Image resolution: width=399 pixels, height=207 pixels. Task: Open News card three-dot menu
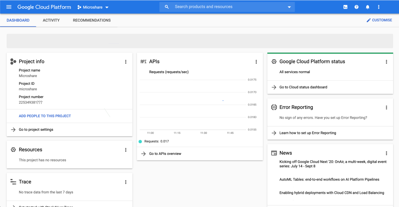pos(386,153)
